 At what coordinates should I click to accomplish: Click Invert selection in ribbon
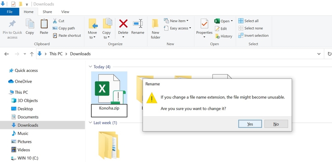[254, 36]
